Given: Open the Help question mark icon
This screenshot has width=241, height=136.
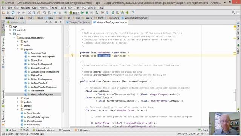Looking at the screenshot, I should tap(133, 13).
